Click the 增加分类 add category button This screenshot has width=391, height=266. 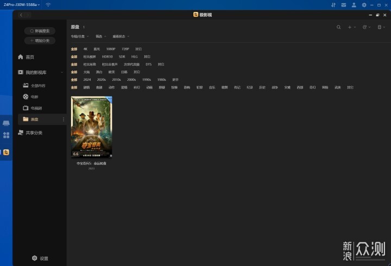[40, 41]
